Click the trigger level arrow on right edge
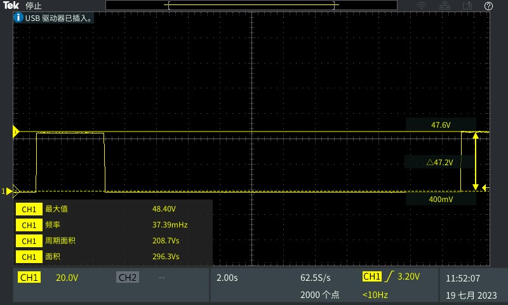Image resolution: width=508 pixels, height=305 pixels. (x=485, y=187)
